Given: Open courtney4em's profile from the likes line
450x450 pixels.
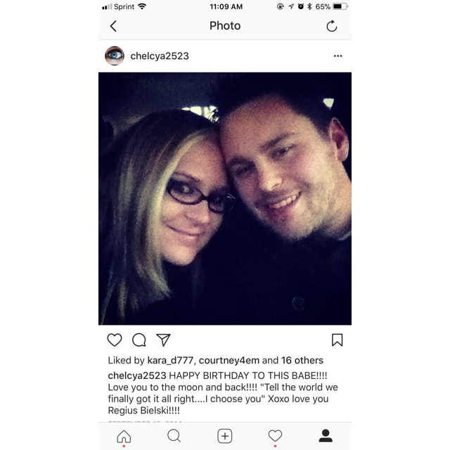Looking at the screenshot, I should pyautogui.click(x=229, y=360).
